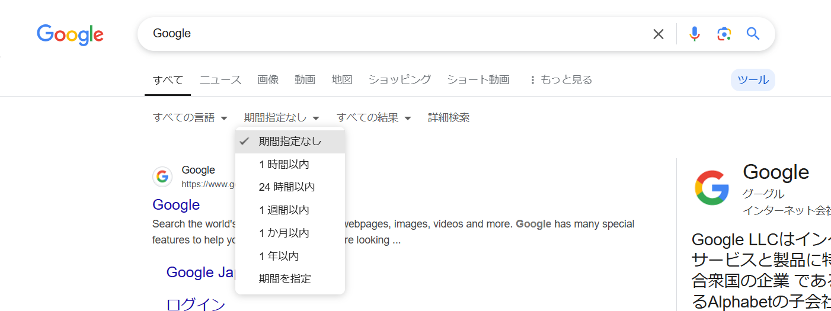Open the 地図 tab
Viewport: 831px width, 311px height.
pyautogui.click(x=342, y=80)
